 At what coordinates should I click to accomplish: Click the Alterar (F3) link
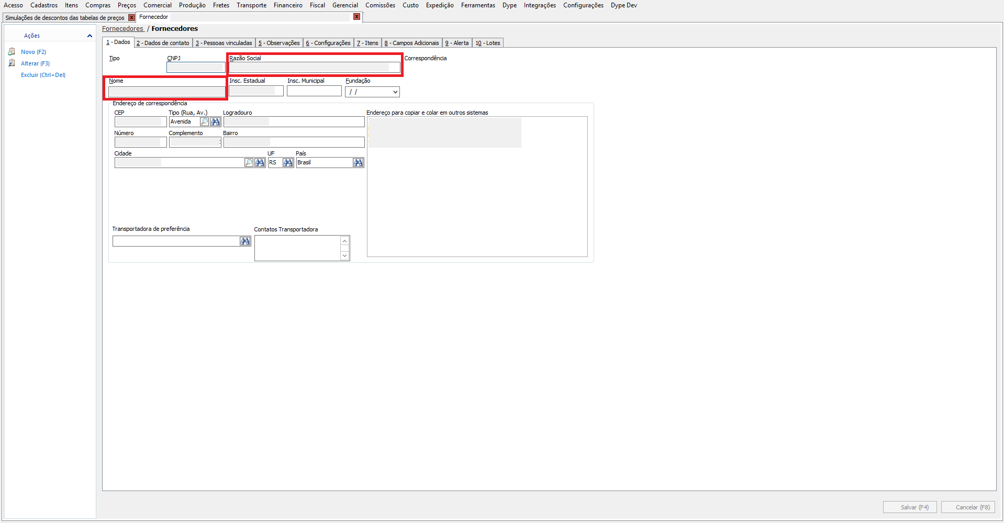point(35,63)
